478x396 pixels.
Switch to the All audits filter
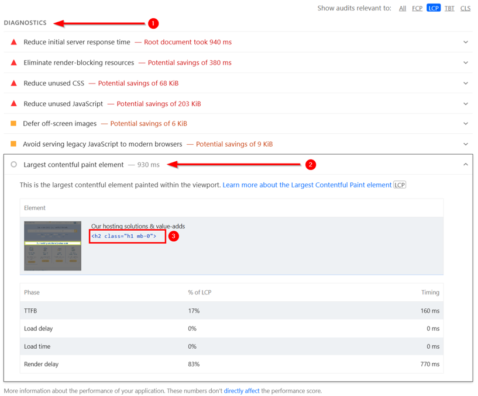403,8
